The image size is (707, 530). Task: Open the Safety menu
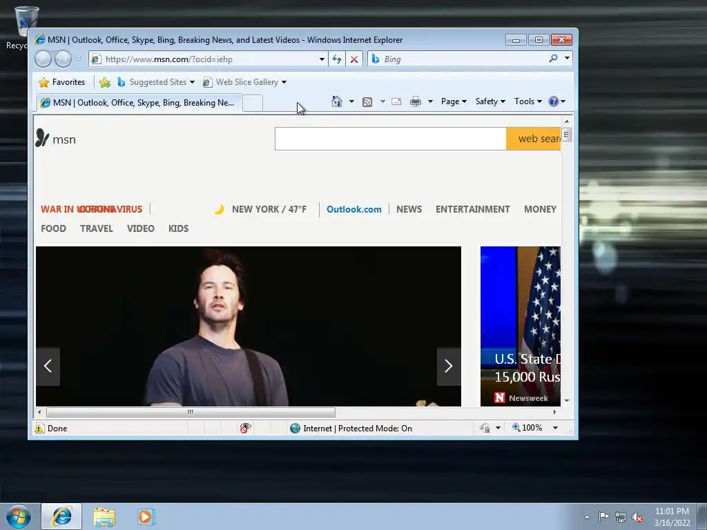tap(490, 101)
